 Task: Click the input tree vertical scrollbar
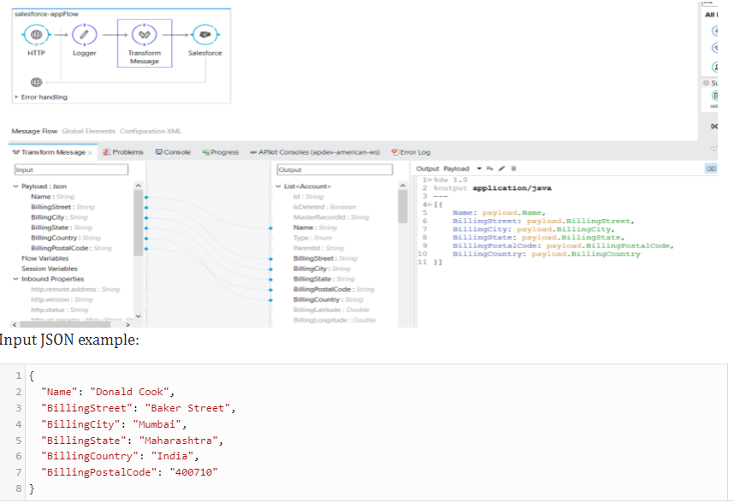[x=138, y=223]
